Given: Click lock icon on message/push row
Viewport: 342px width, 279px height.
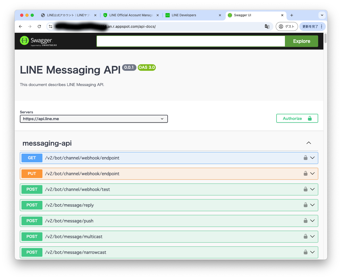Looking at the screenshot, I should tap(305, 221).
